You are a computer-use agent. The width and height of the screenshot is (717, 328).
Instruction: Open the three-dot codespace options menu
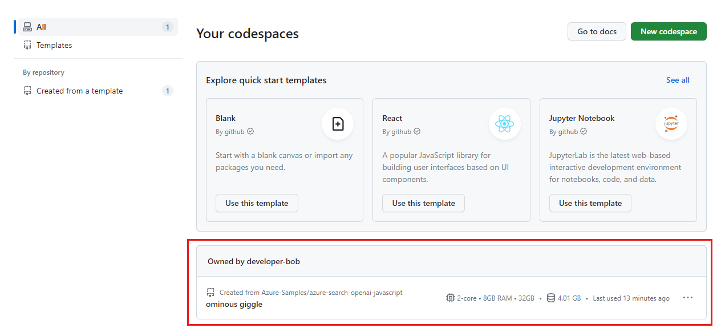click(x=688, y=298)
